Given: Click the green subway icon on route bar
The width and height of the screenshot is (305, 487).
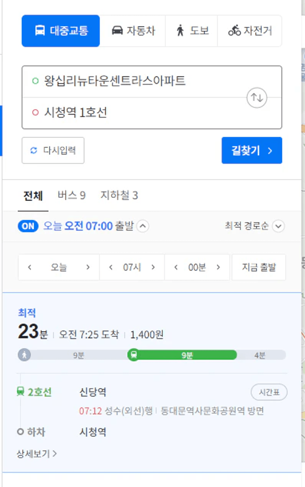Looking at the screenshot, I should [134, 355].
